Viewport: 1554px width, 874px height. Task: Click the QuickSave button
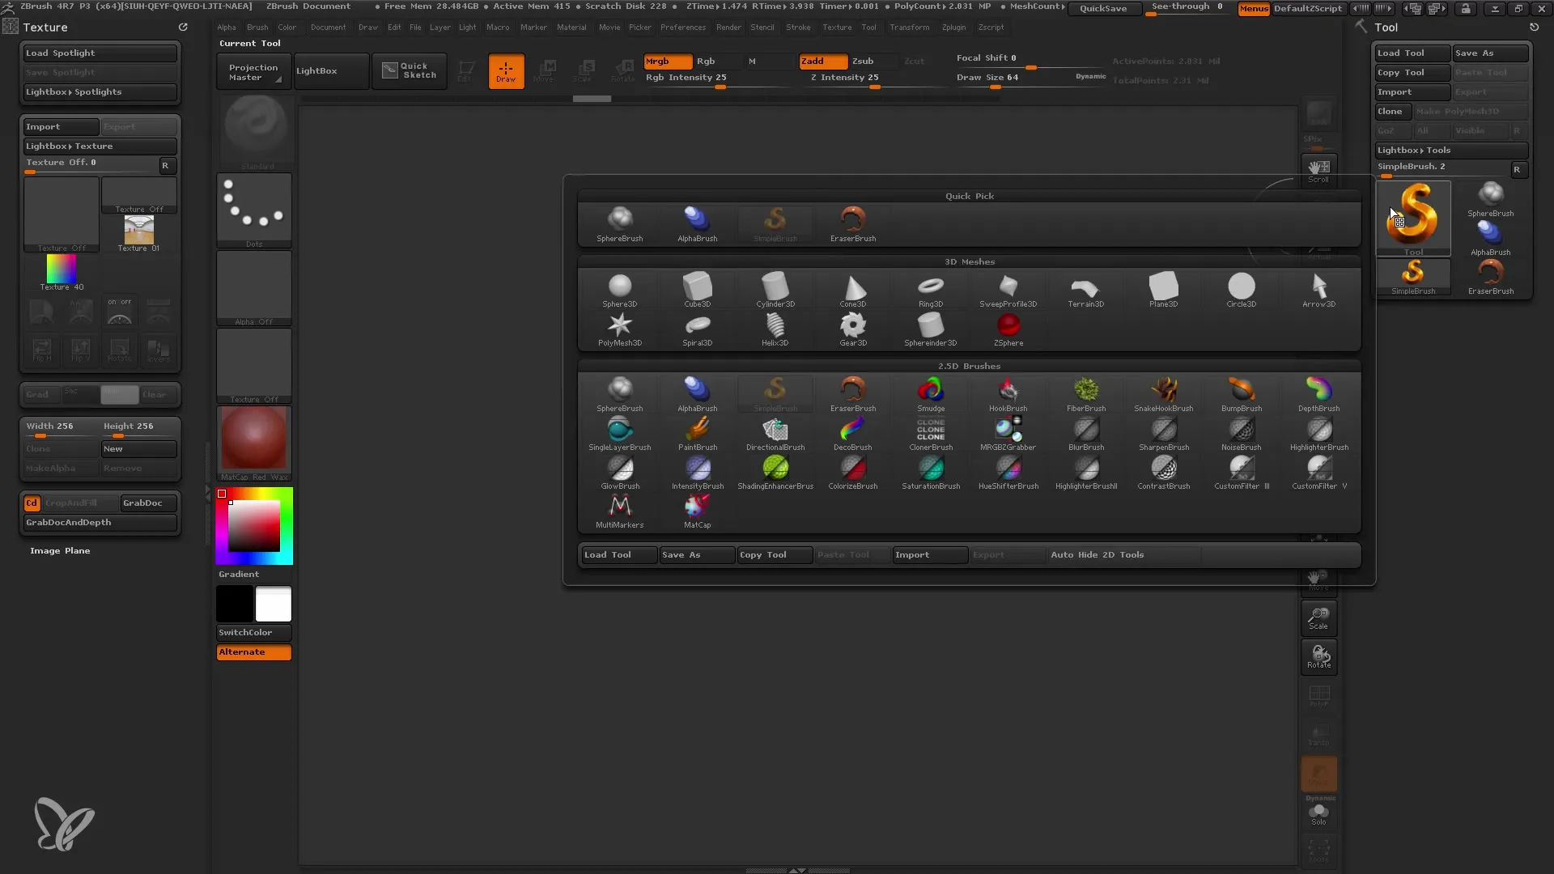(x=1103, y=9)
